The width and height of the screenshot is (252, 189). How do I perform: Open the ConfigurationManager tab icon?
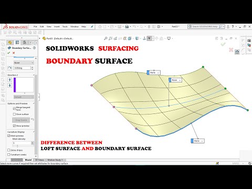pyautogui.click(x=25, y=43)
